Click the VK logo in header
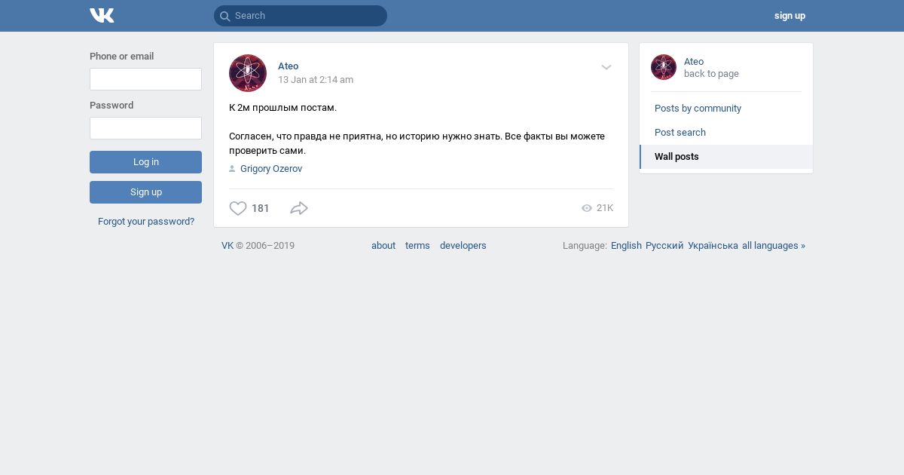 [x=102, y=16]
